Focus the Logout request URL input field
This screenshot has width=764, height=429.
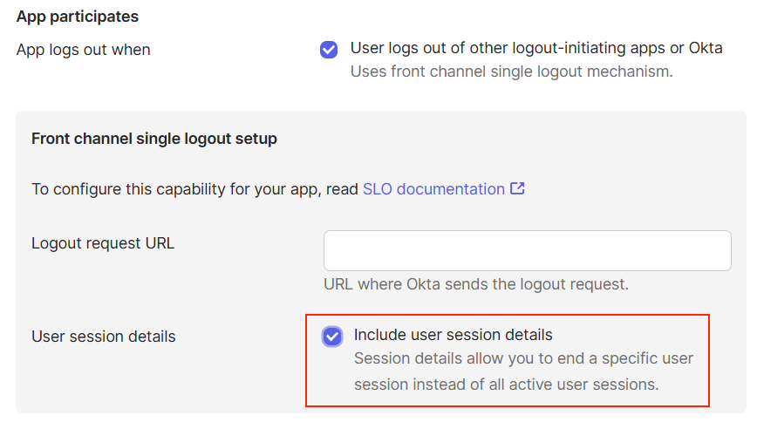527,251
